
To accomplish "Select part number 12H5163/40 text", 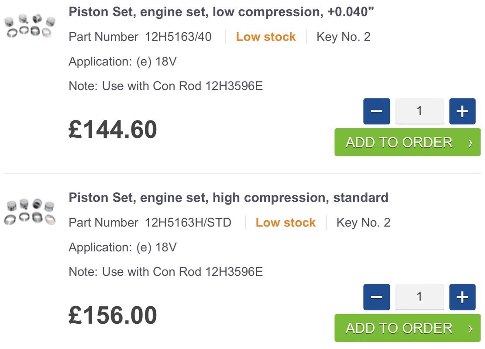I will [x=178, y=37].
